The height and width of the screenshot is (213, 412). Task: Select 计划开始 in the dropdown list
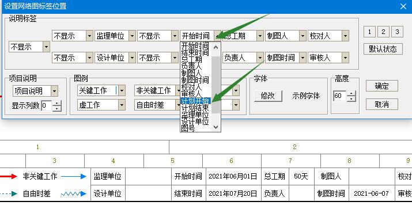point(195,101)
